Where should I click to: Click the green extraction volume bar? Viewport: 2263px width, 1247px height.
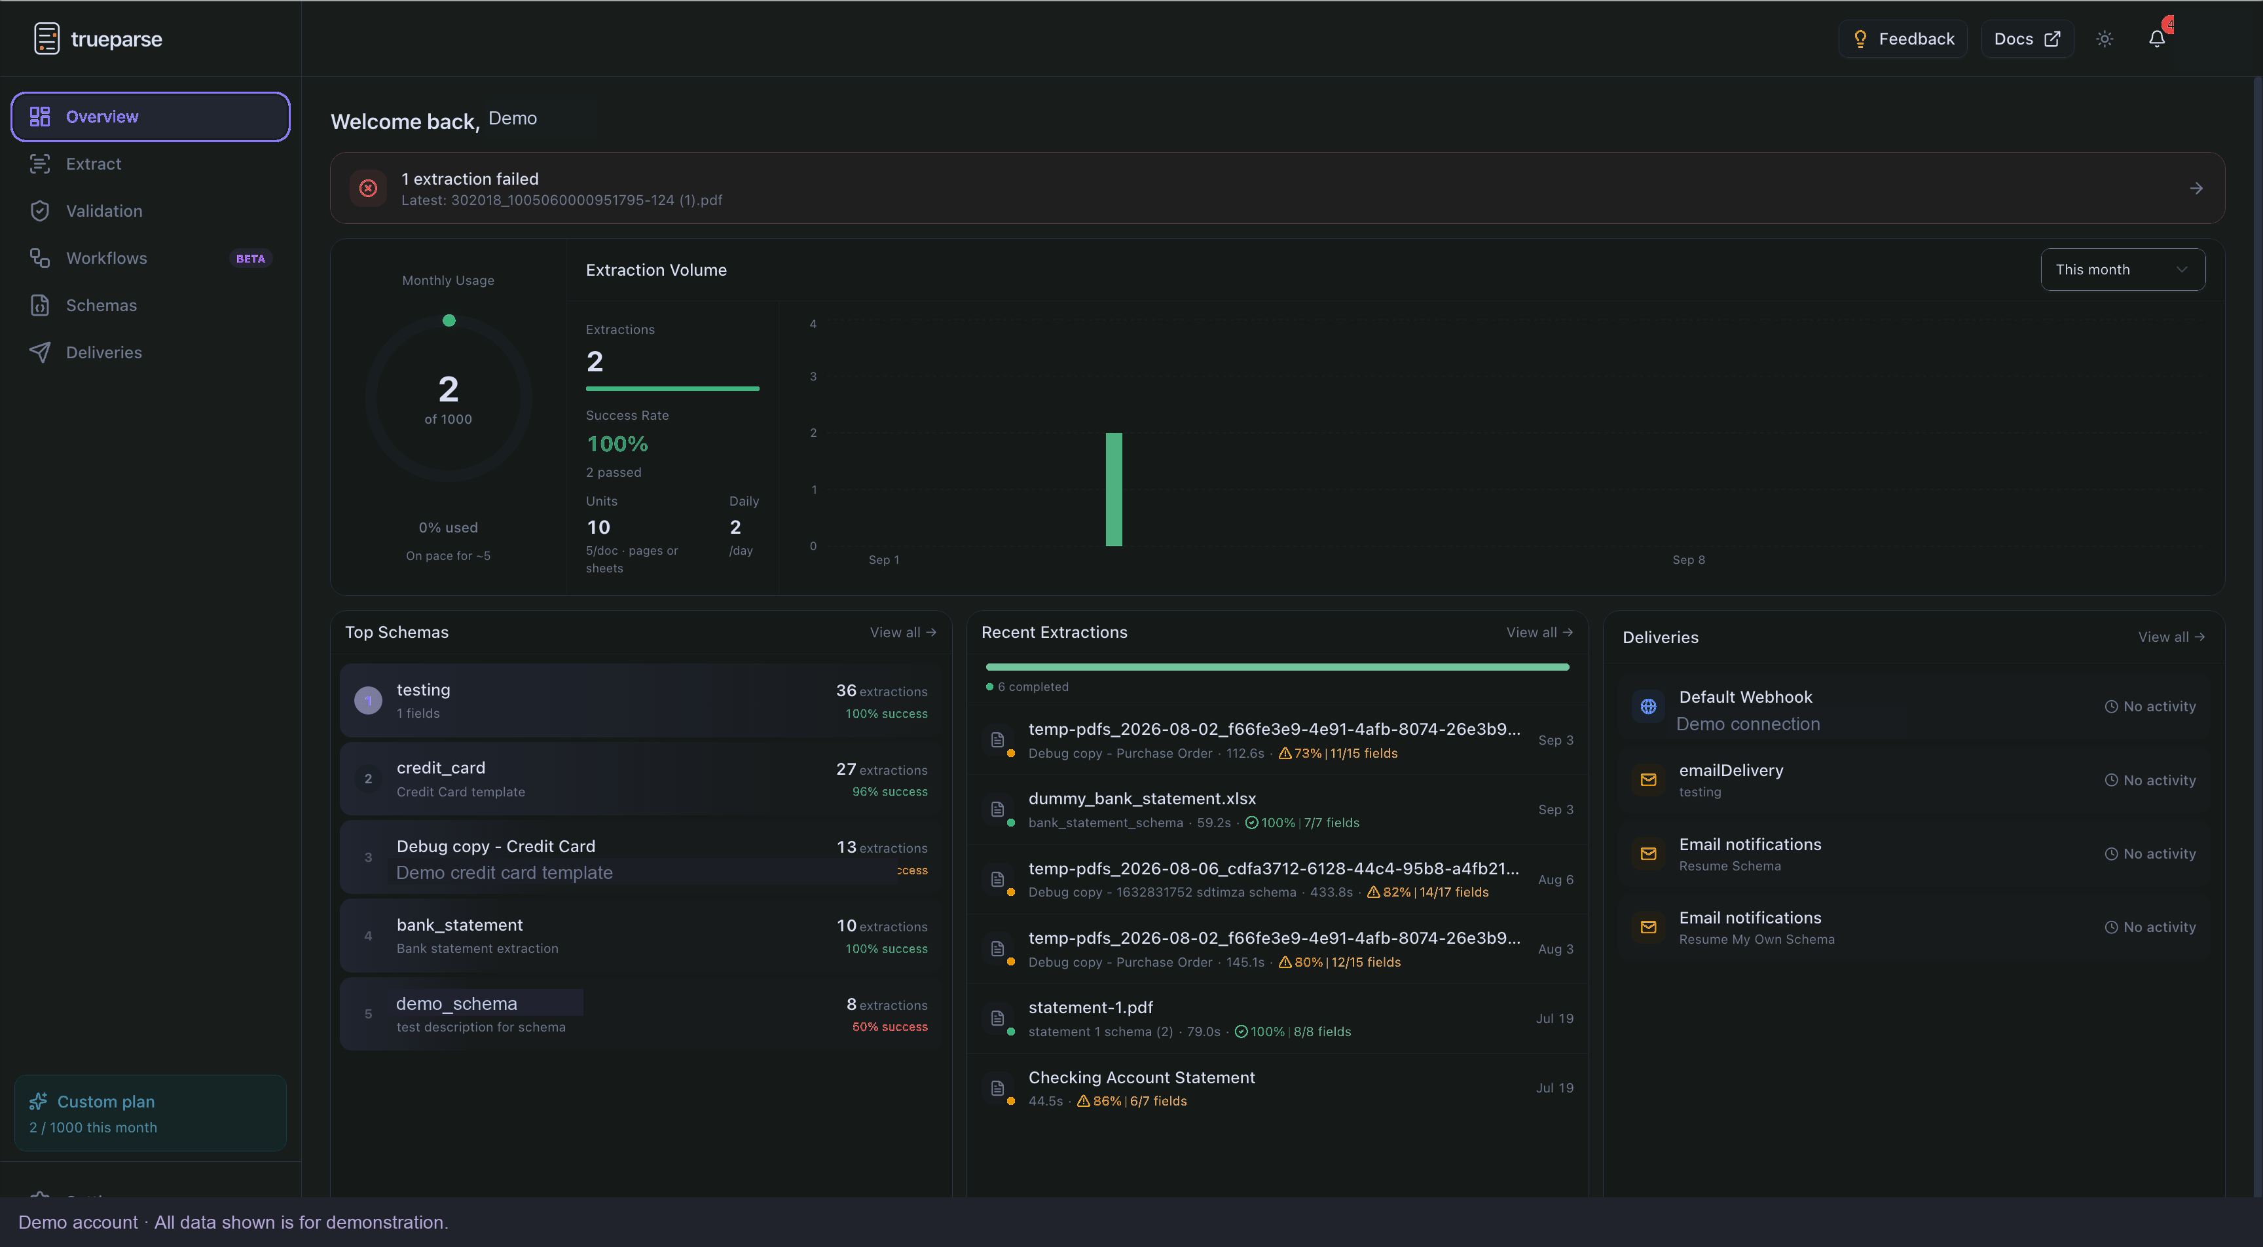click(x=1114, y=489)
